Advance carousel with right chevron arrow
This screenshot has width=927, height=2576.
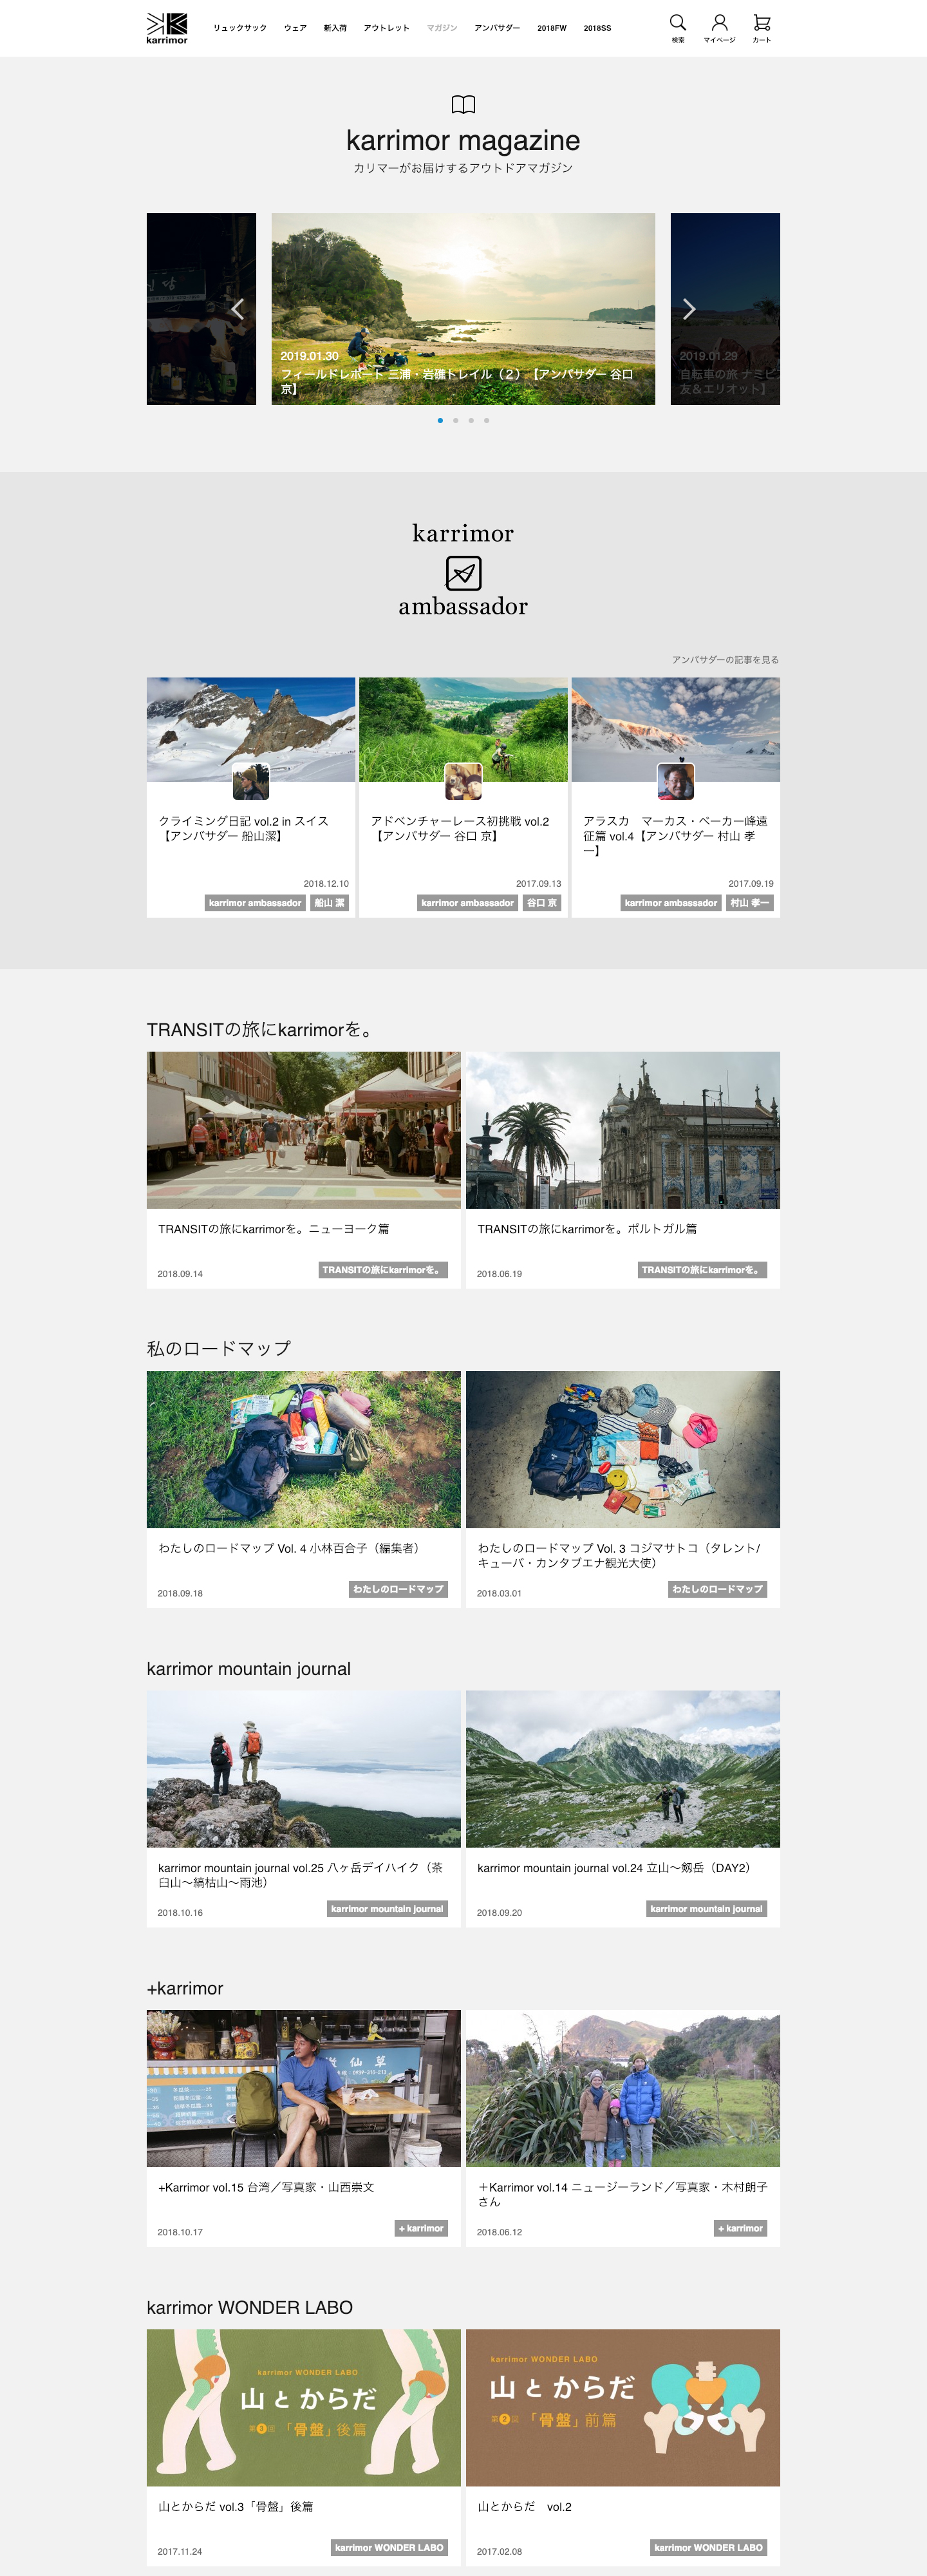(x=689, y=309)
